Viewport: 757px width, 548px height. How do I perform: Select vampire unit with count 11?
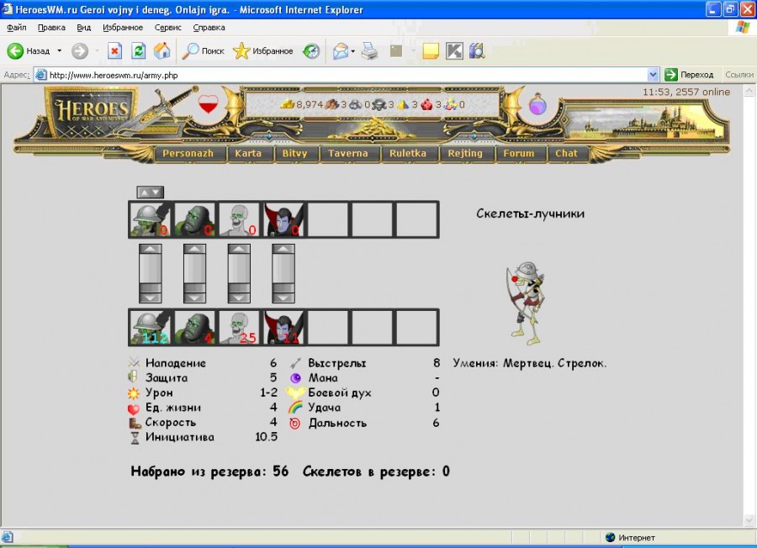pos(283,328)
